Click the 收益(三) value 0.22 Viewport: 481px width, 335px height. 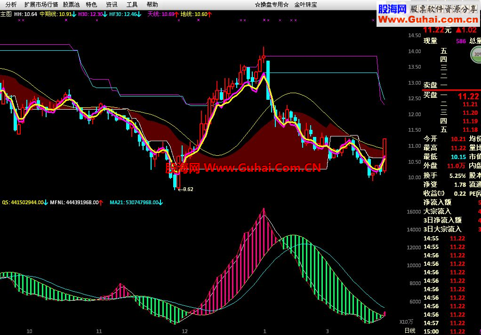460,193
